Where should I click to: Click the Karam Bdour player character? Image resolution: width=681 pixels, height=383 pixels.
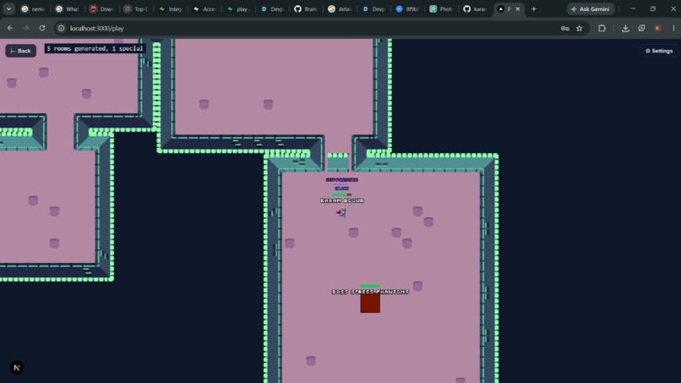point(341,212)
